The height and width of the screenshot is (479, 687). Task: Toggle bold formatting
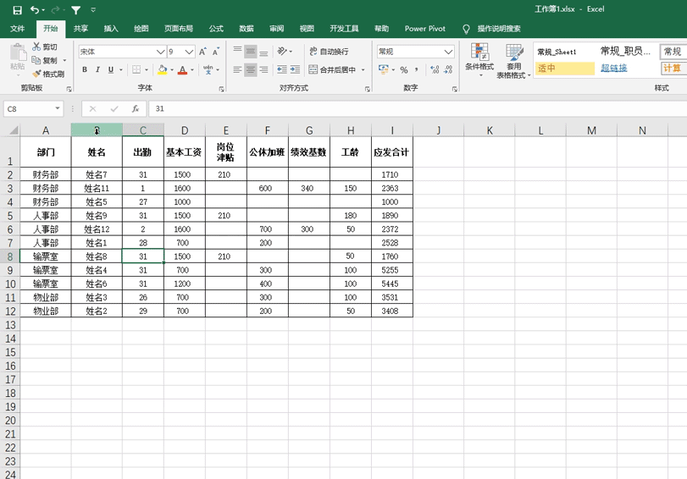85,69
